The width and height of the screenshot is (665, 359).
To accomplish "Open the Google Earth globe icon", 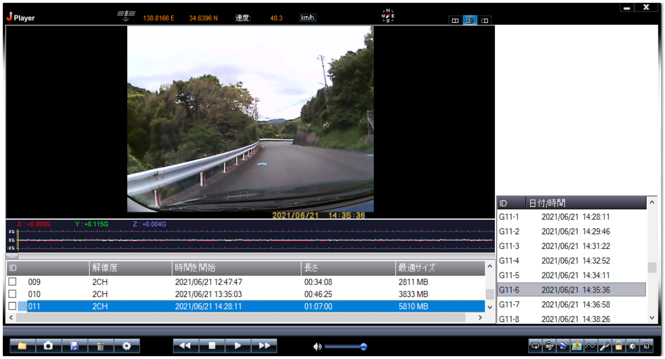I will pyautogui.click(x=563, y=346).
